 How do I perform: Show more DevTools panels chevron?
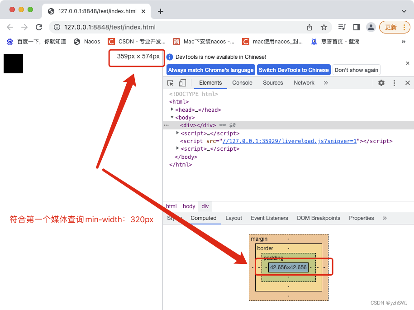pos(326,83)
